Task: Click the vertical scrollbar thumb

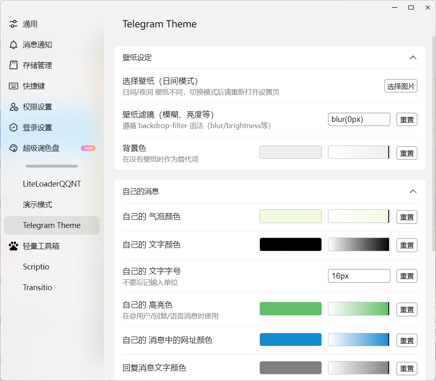Action: click(434, 144)
